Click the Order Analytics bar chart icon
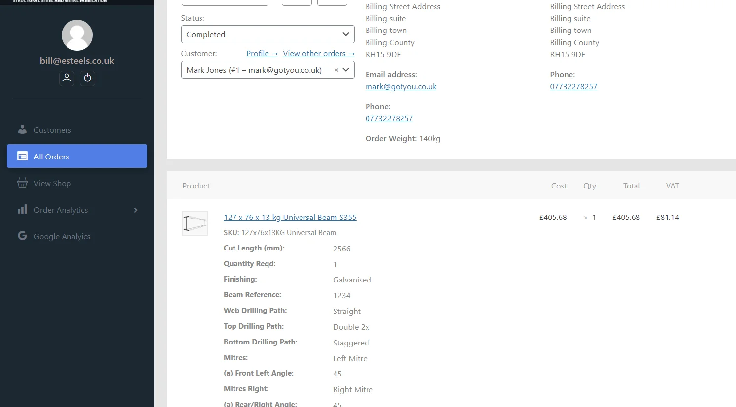The width and height of the screenshot is (736, 407). point(22,210)
